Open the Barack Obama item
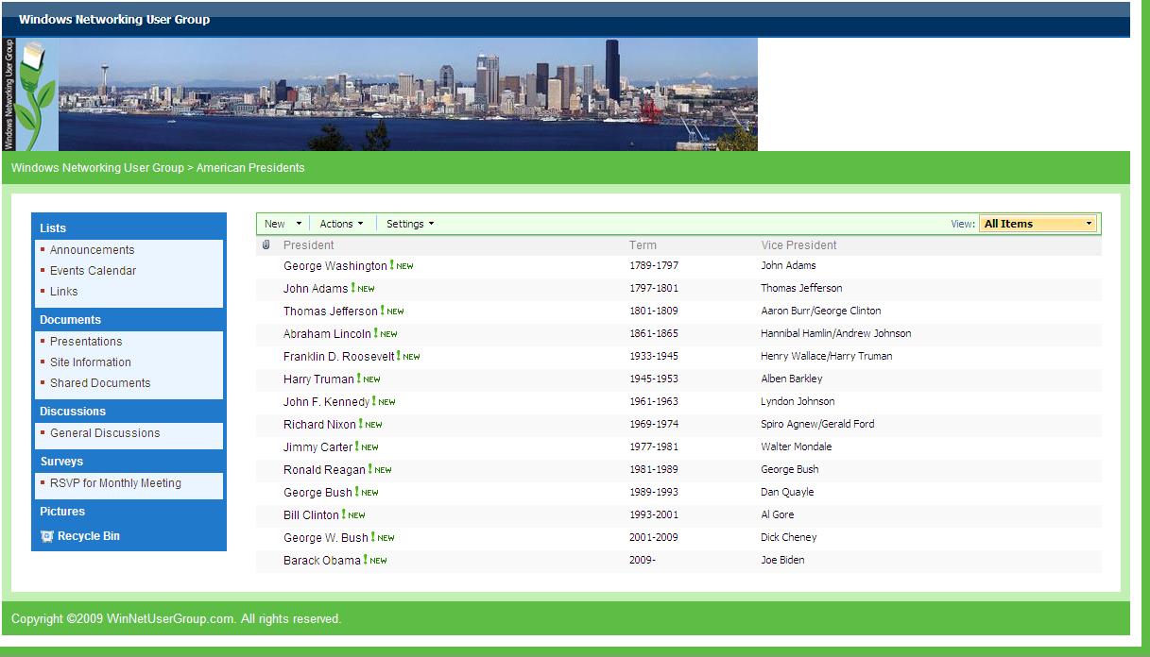Viewport: 1150px width, 657px height. (322, 561)
